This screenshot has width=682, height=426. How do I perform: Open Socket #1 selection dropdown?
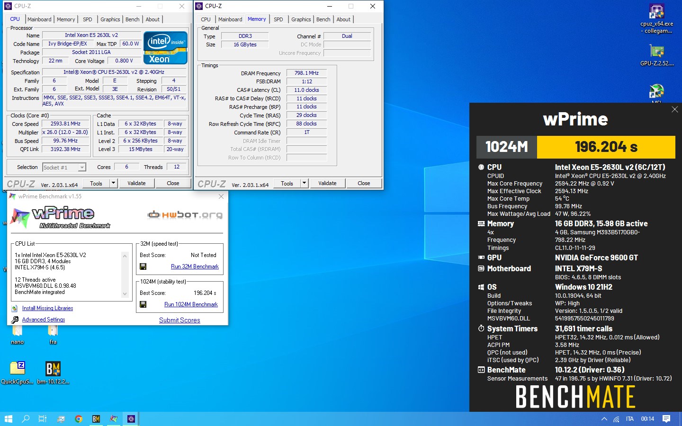pos(64,167)
